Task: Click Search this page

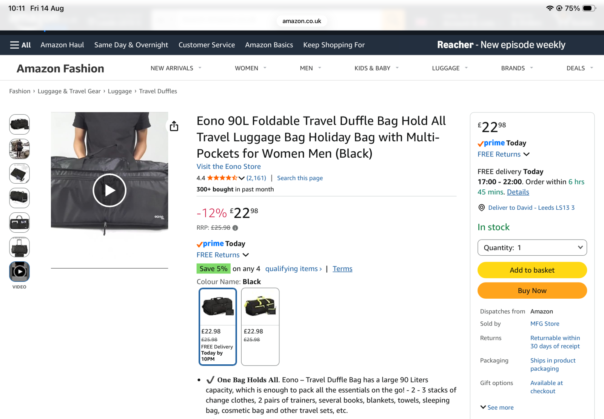Action: pyautogui.click(x=300, y=178)
